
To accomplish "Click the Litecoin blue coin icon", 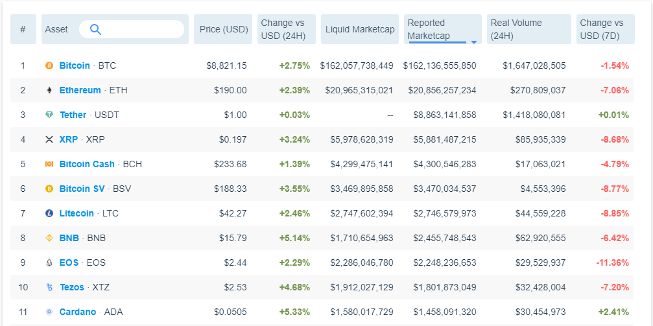I will tap(49, 213).
